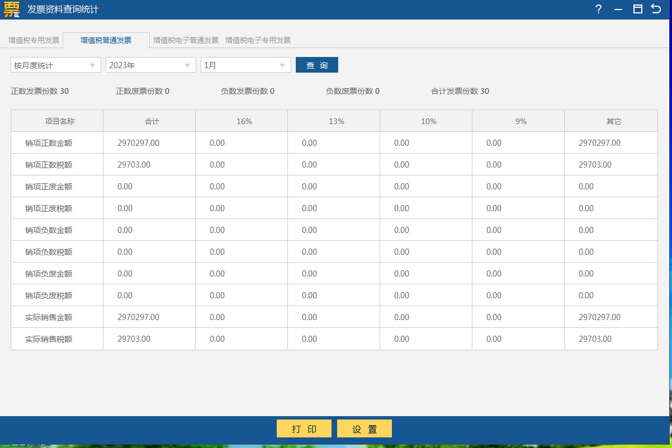Click the 其它 column header

(614, 121)
